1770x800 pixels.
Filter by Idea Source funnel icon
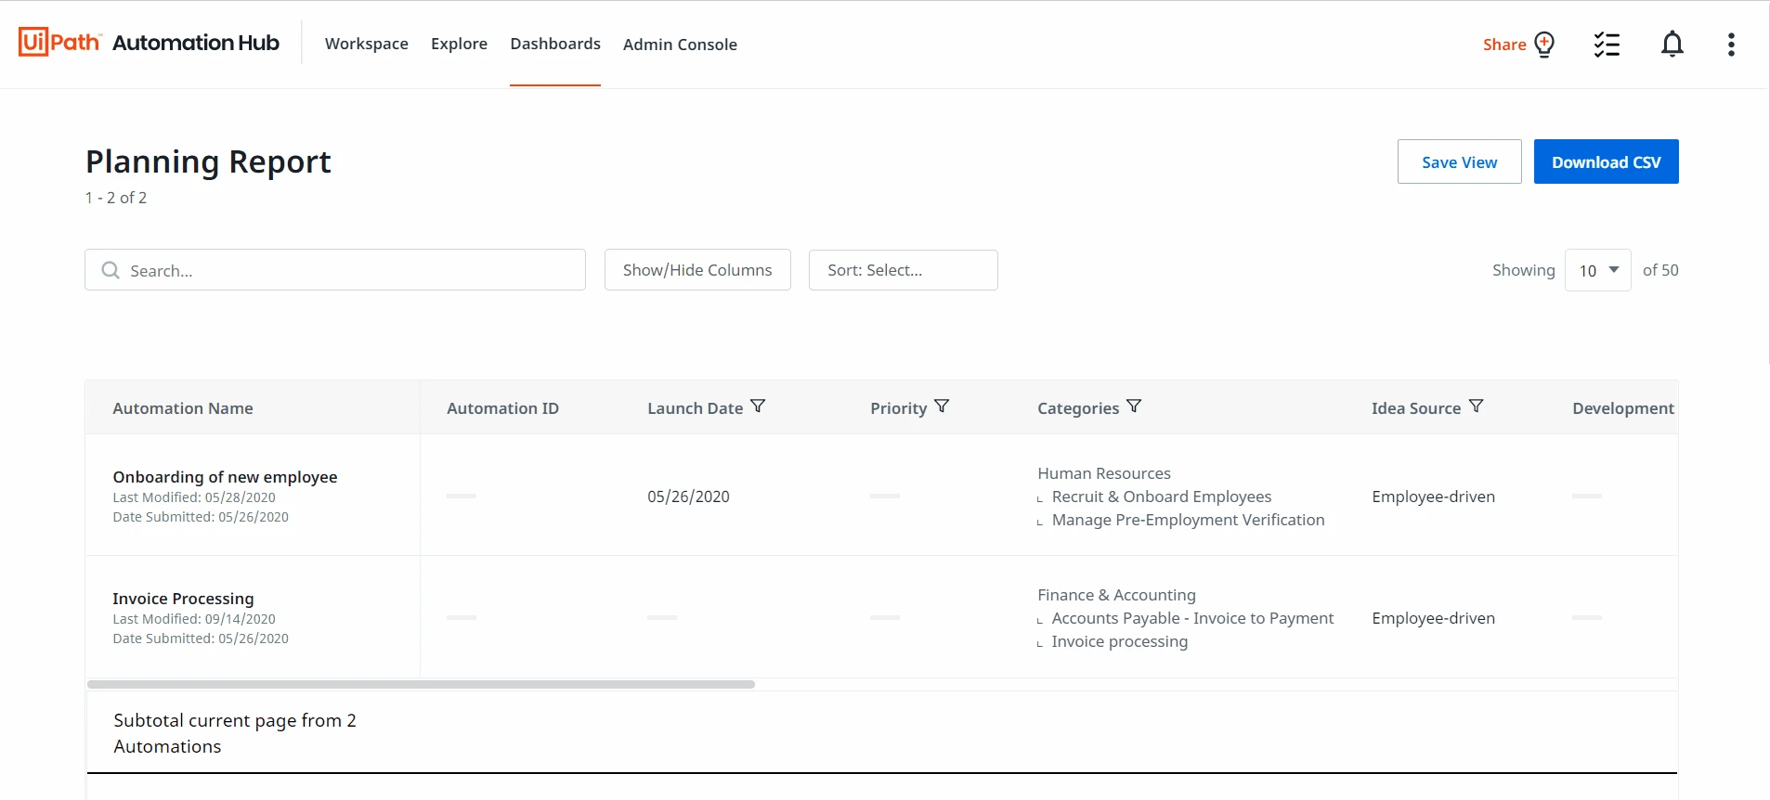[x=1476, y=406]
